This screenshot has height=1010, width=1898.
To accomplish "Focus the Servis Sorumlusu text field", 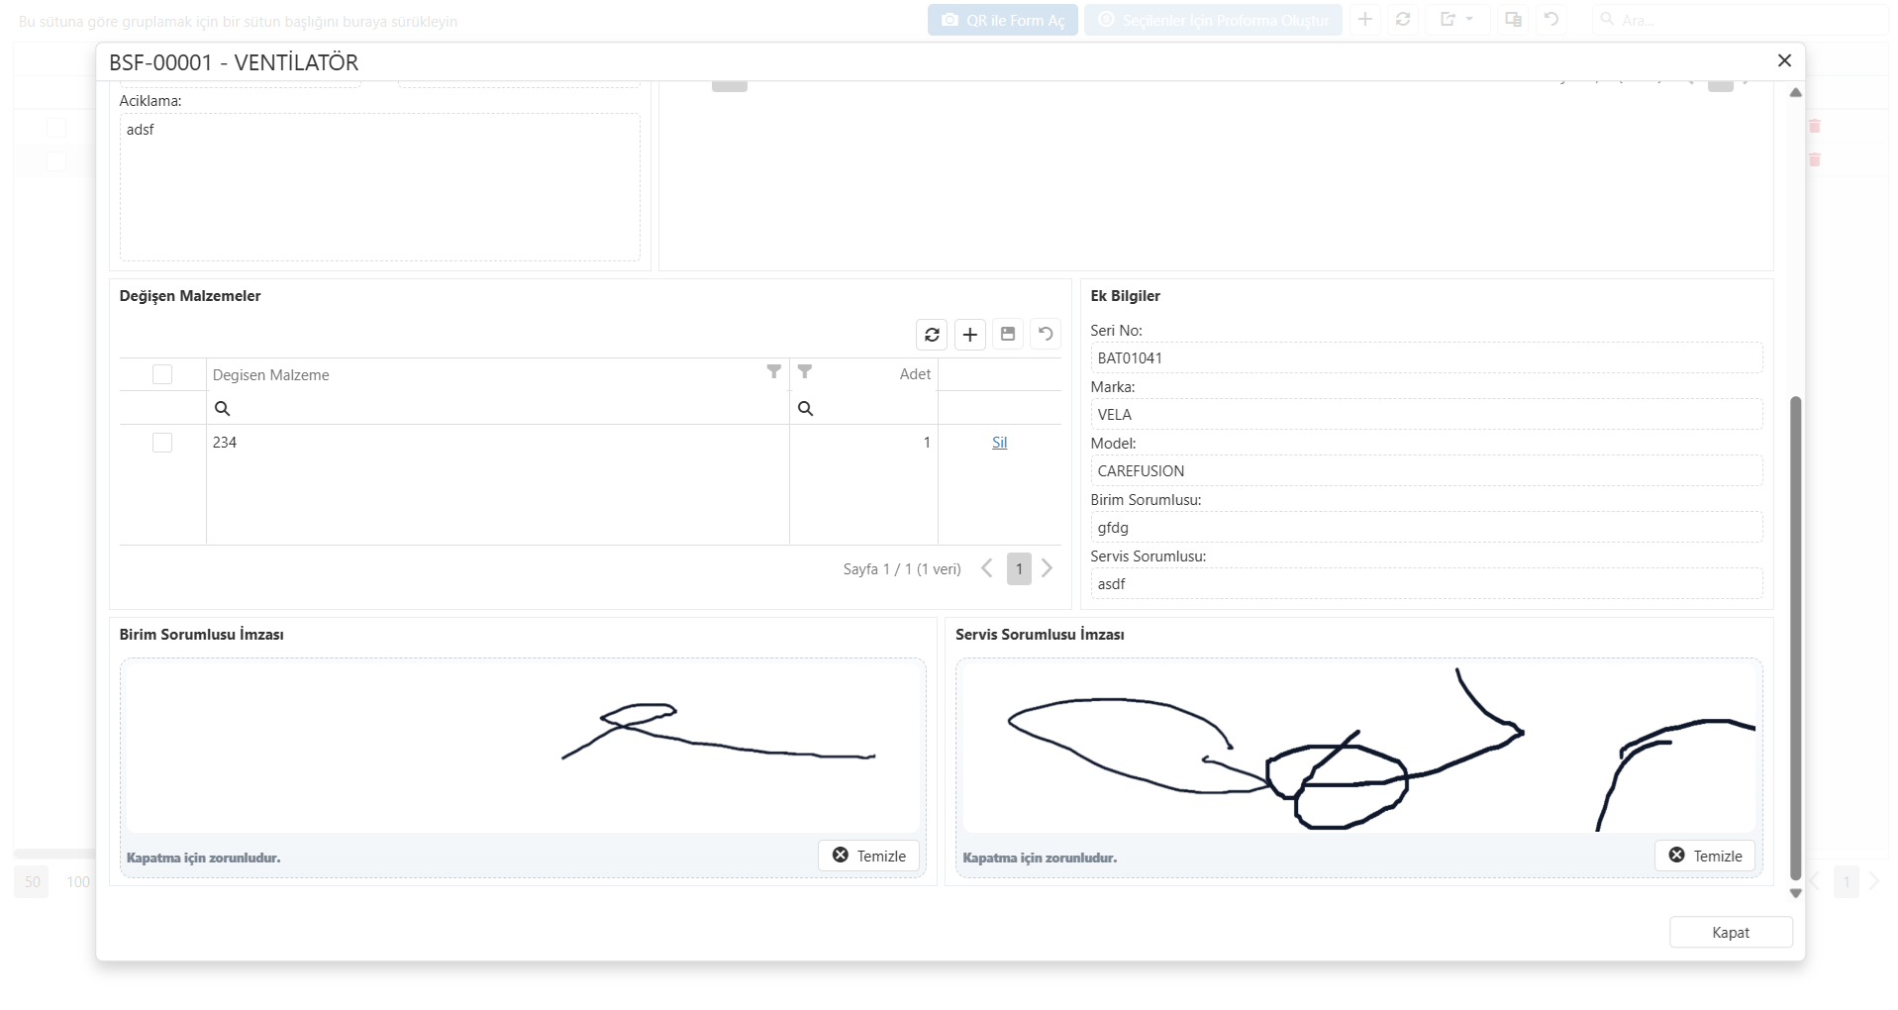I will [1427, 584].
